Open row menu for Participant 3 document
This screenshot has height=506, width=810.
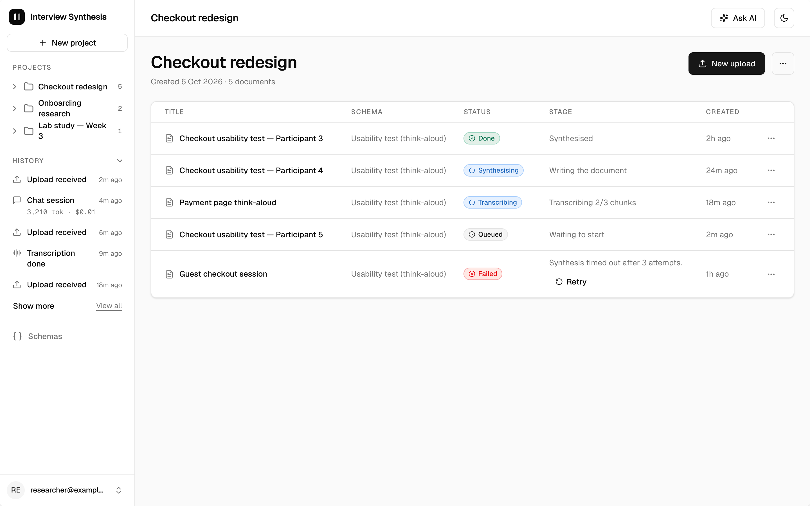(x=771, y=139)
